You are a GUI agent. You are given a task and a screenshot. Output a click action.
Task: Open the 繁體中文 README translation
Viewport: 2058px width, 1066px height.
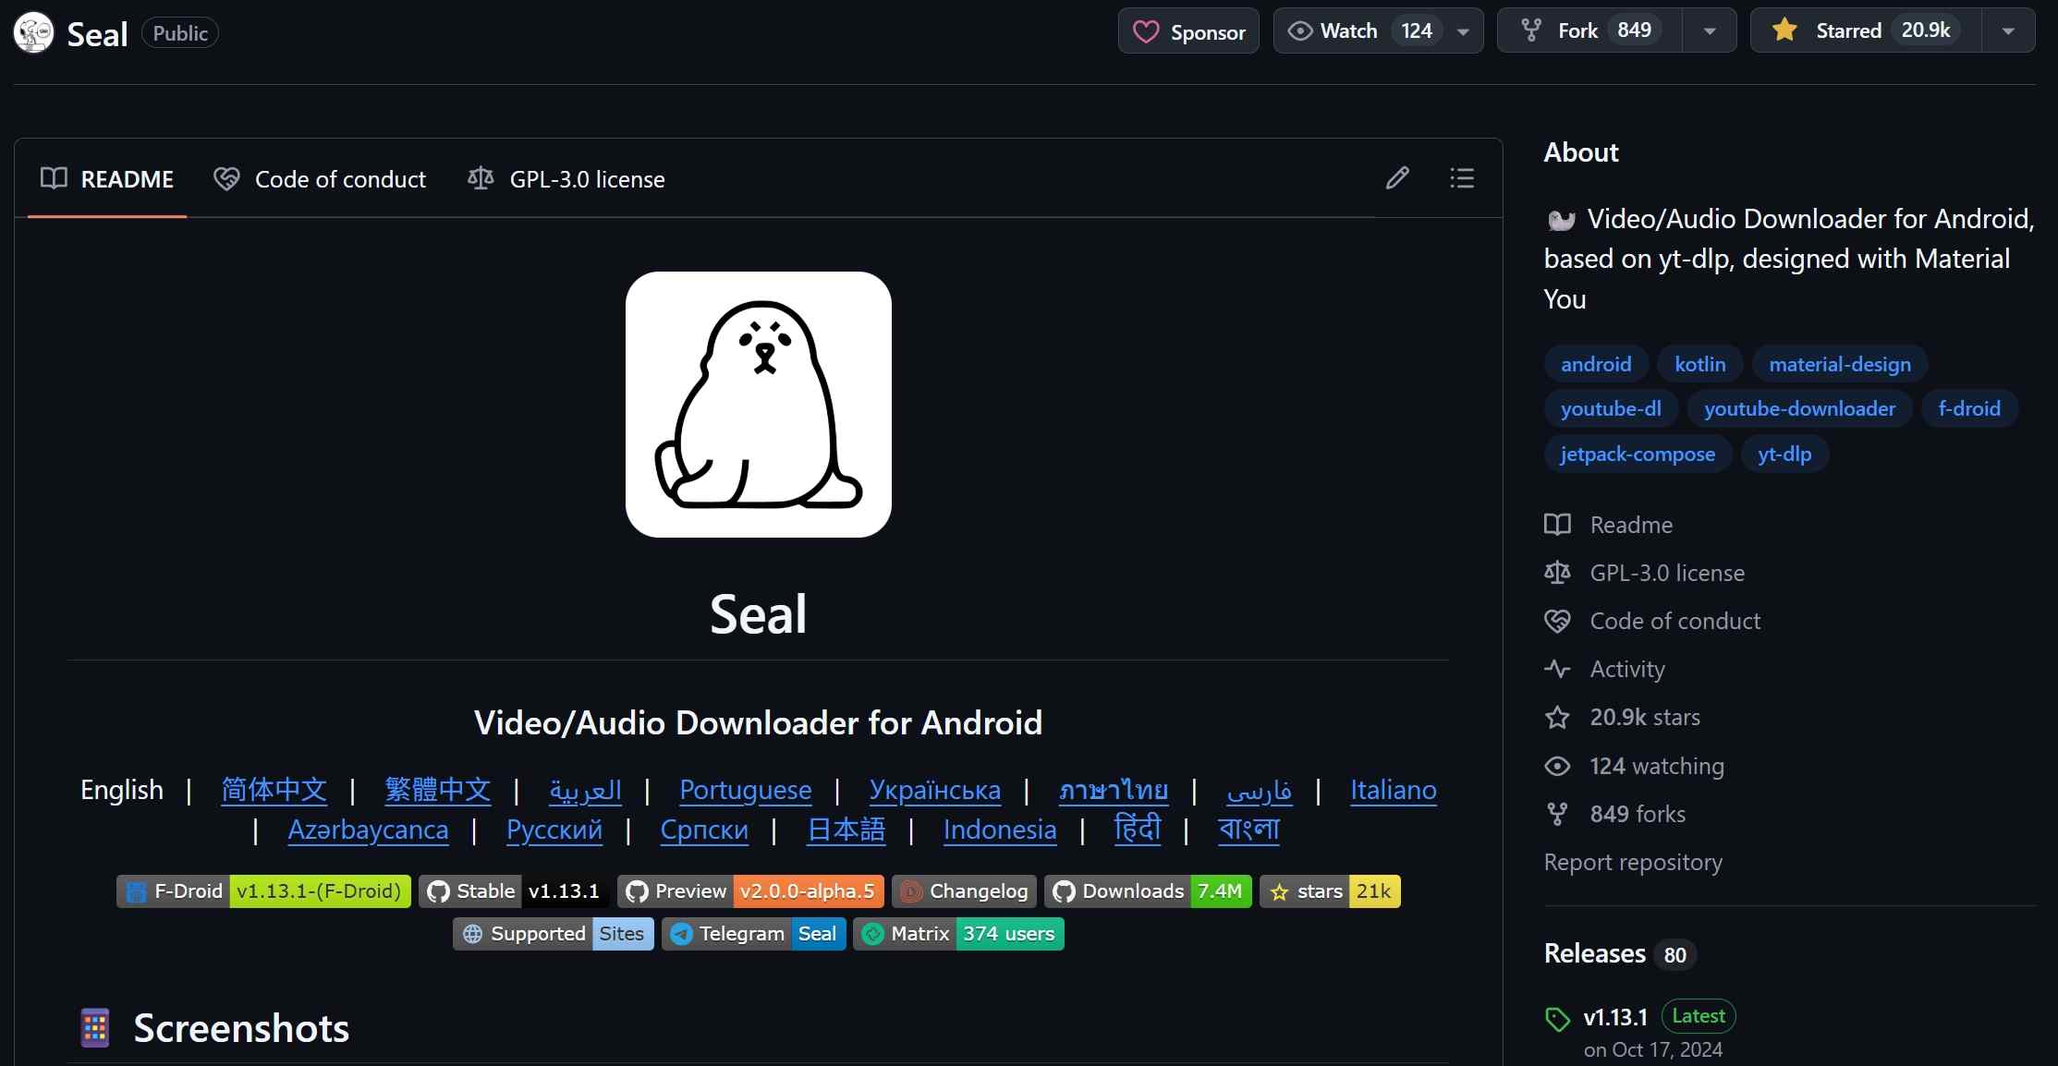(x=437, y=790)
